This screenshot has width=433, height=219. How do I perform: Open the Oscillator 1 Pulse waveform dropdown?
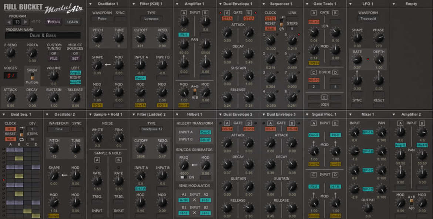click(x=102, y=19)
